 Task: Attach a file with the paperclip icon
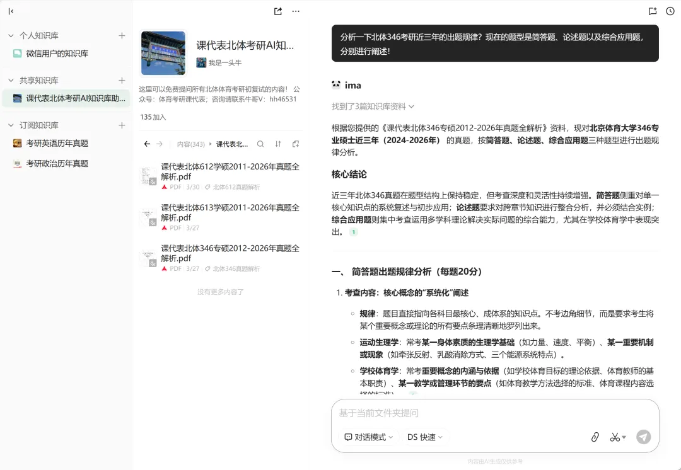[x=595, y=437]
